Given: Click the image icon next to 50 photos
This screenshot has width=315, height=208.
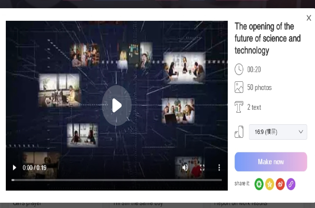Looking at the screenshot, I should 239,88.
